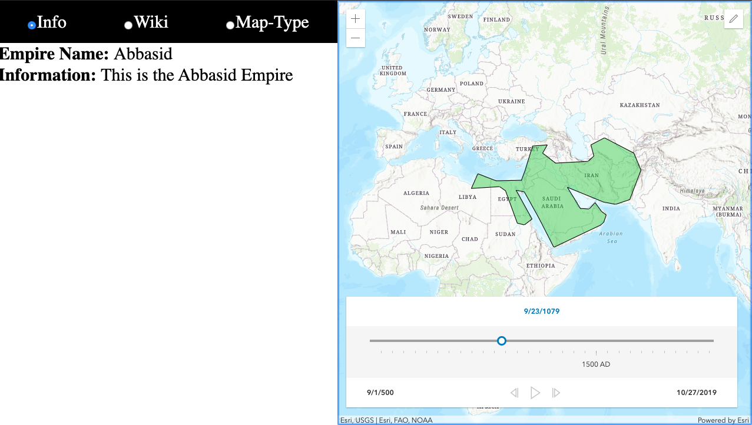Click the Saudi Arabia label on map
This screenshot has width=752, height=425.
[x=552, y=202]
